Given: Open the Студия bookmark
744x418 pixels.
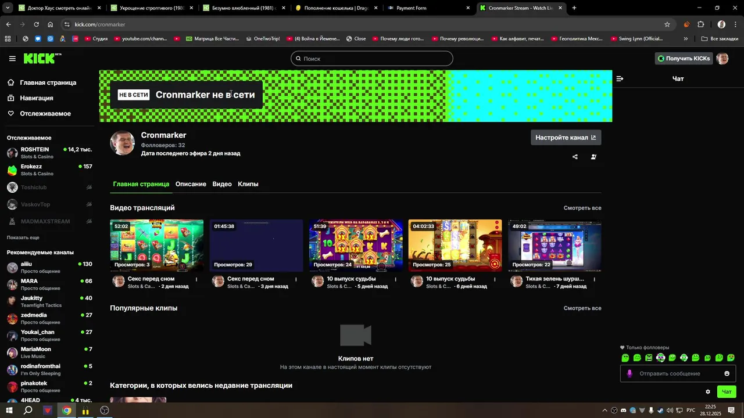Looking at the screenshot, I should [96, 39].
